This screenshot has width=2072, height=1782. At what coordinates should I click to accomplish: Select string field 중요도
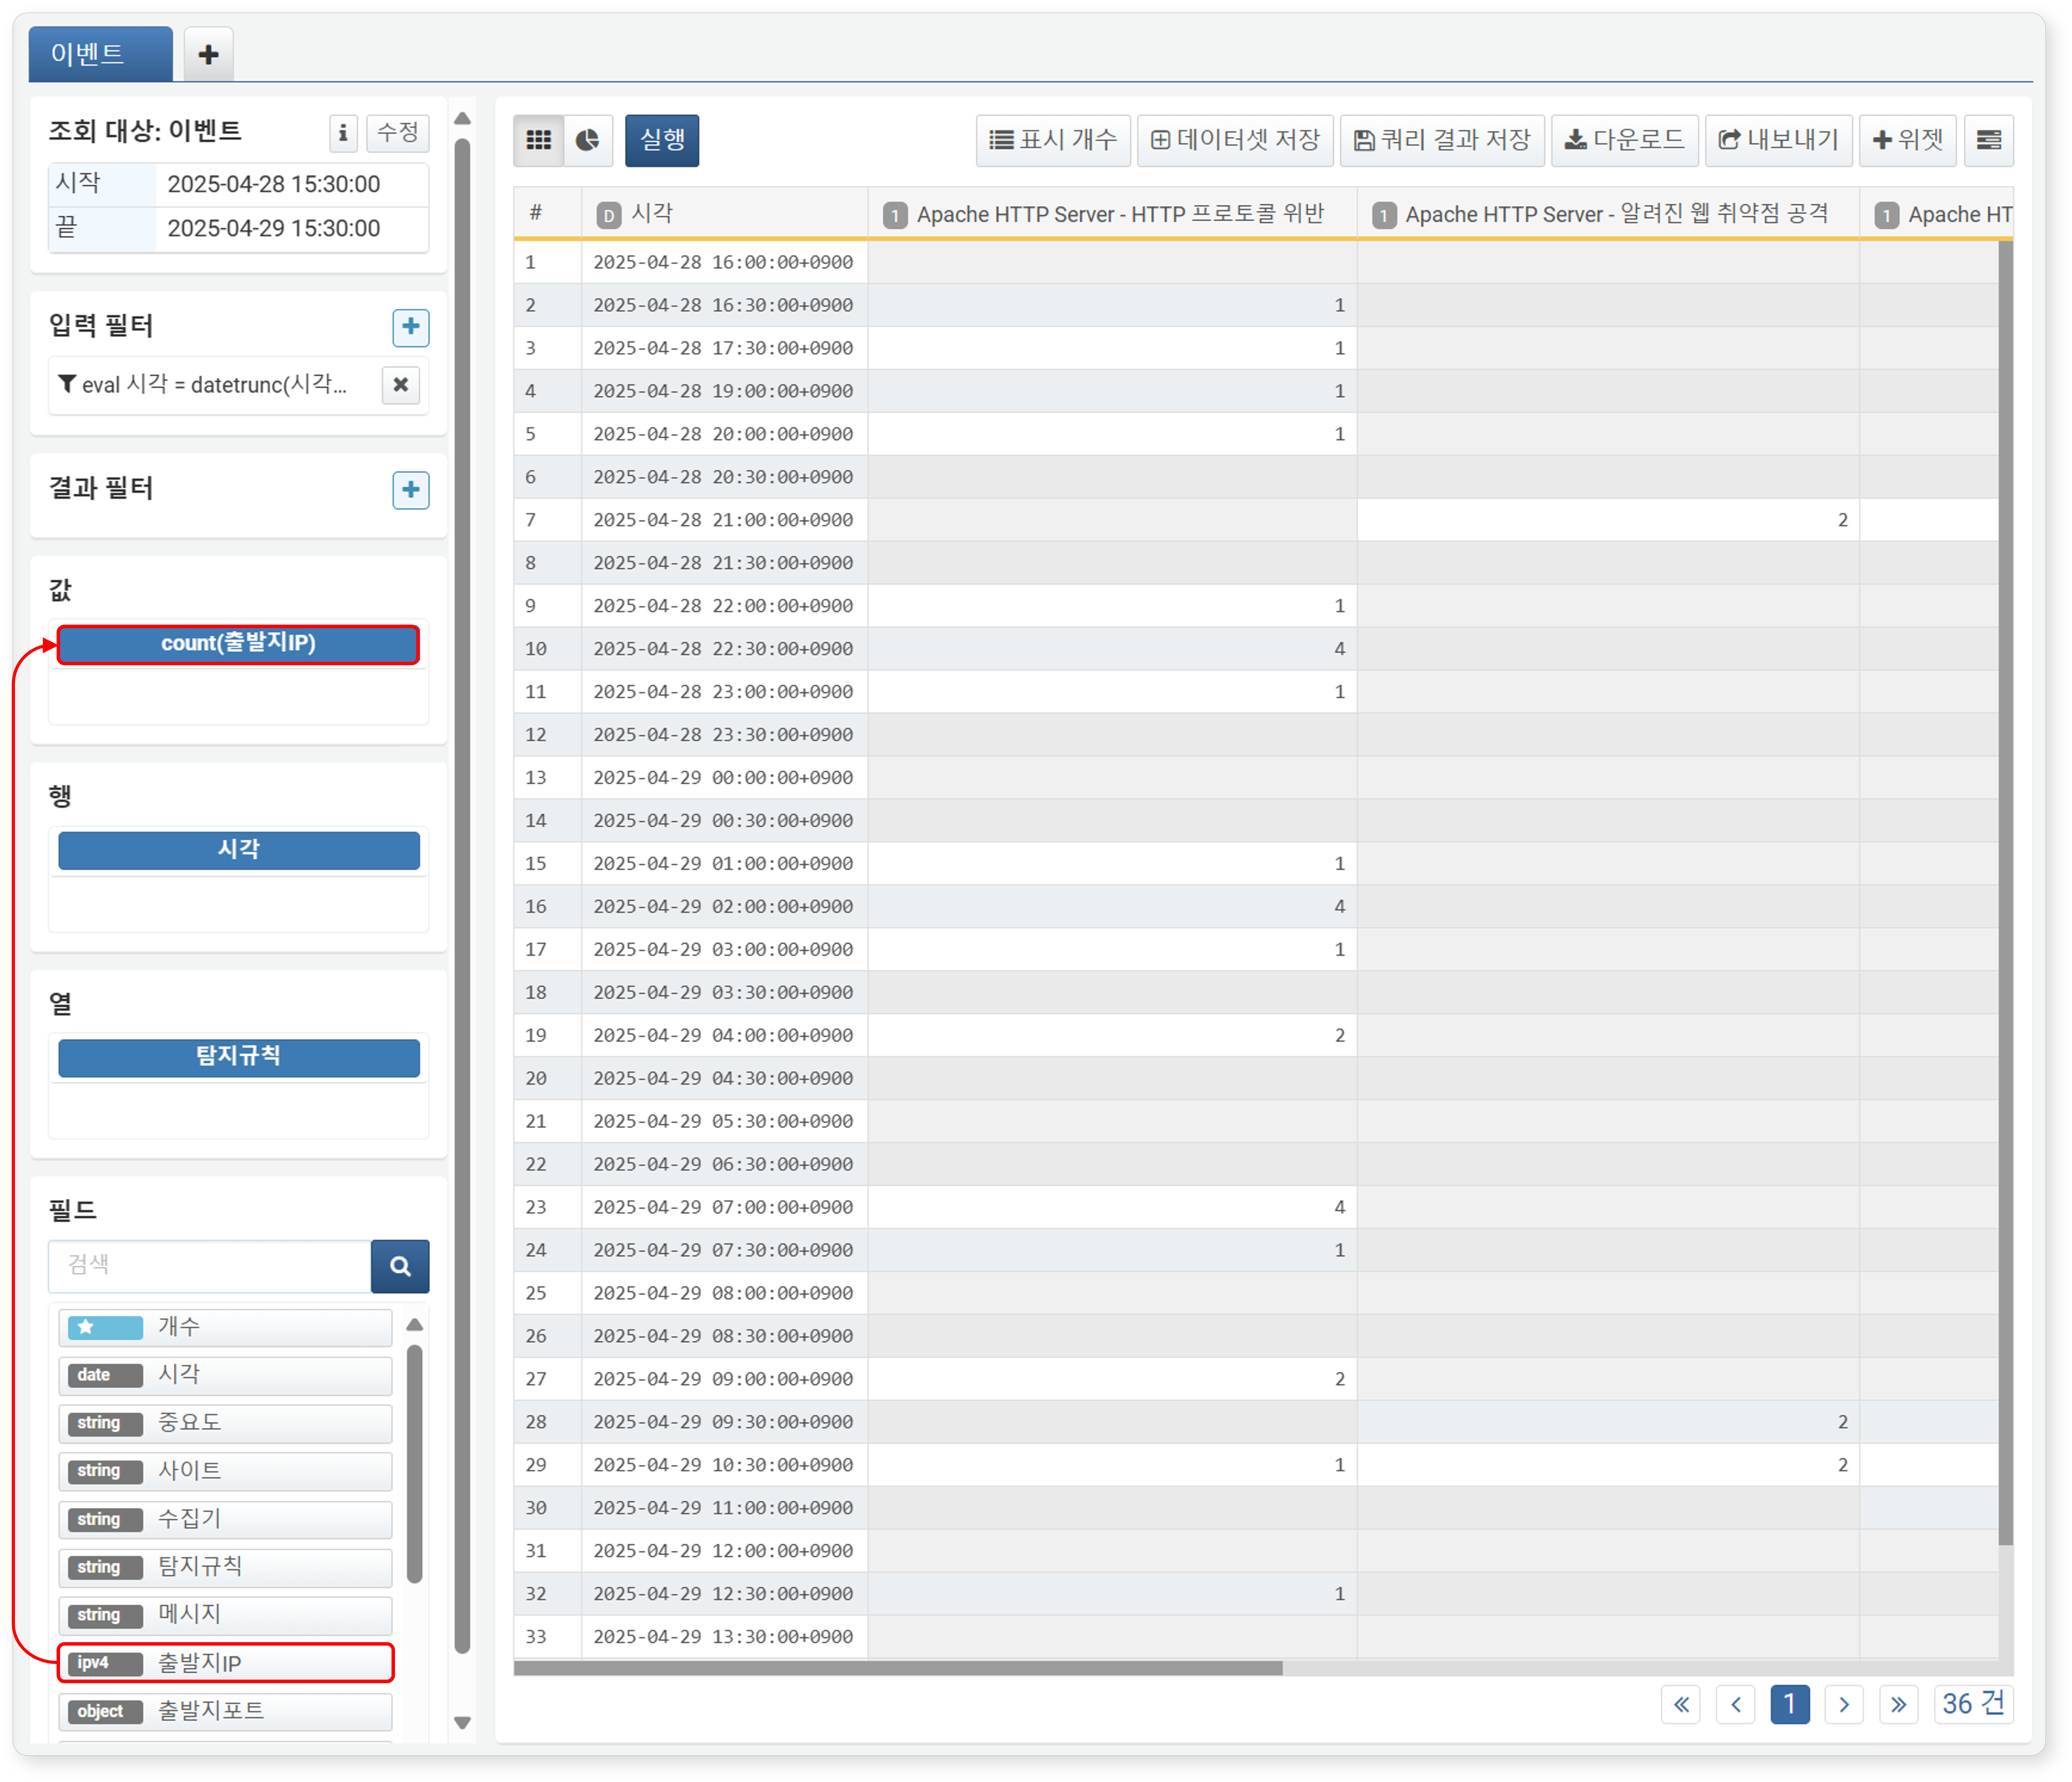(x=225, y=1423)
